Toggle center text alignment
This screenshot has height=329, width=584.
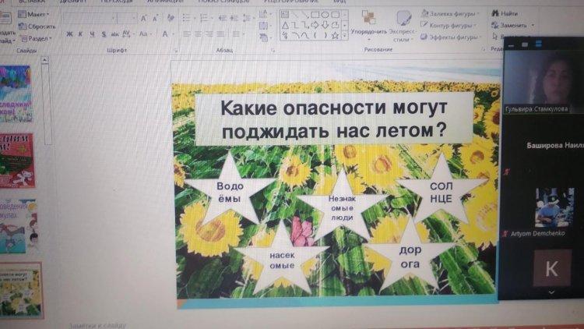pyautogui.click(x=198, y=34)
